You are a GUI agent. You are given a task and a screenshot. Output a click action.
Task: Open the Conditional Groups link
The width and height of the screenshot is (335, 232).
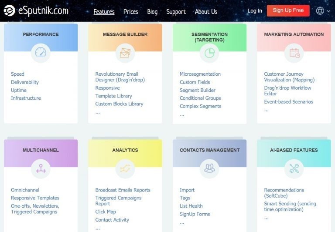pos(200,98)
